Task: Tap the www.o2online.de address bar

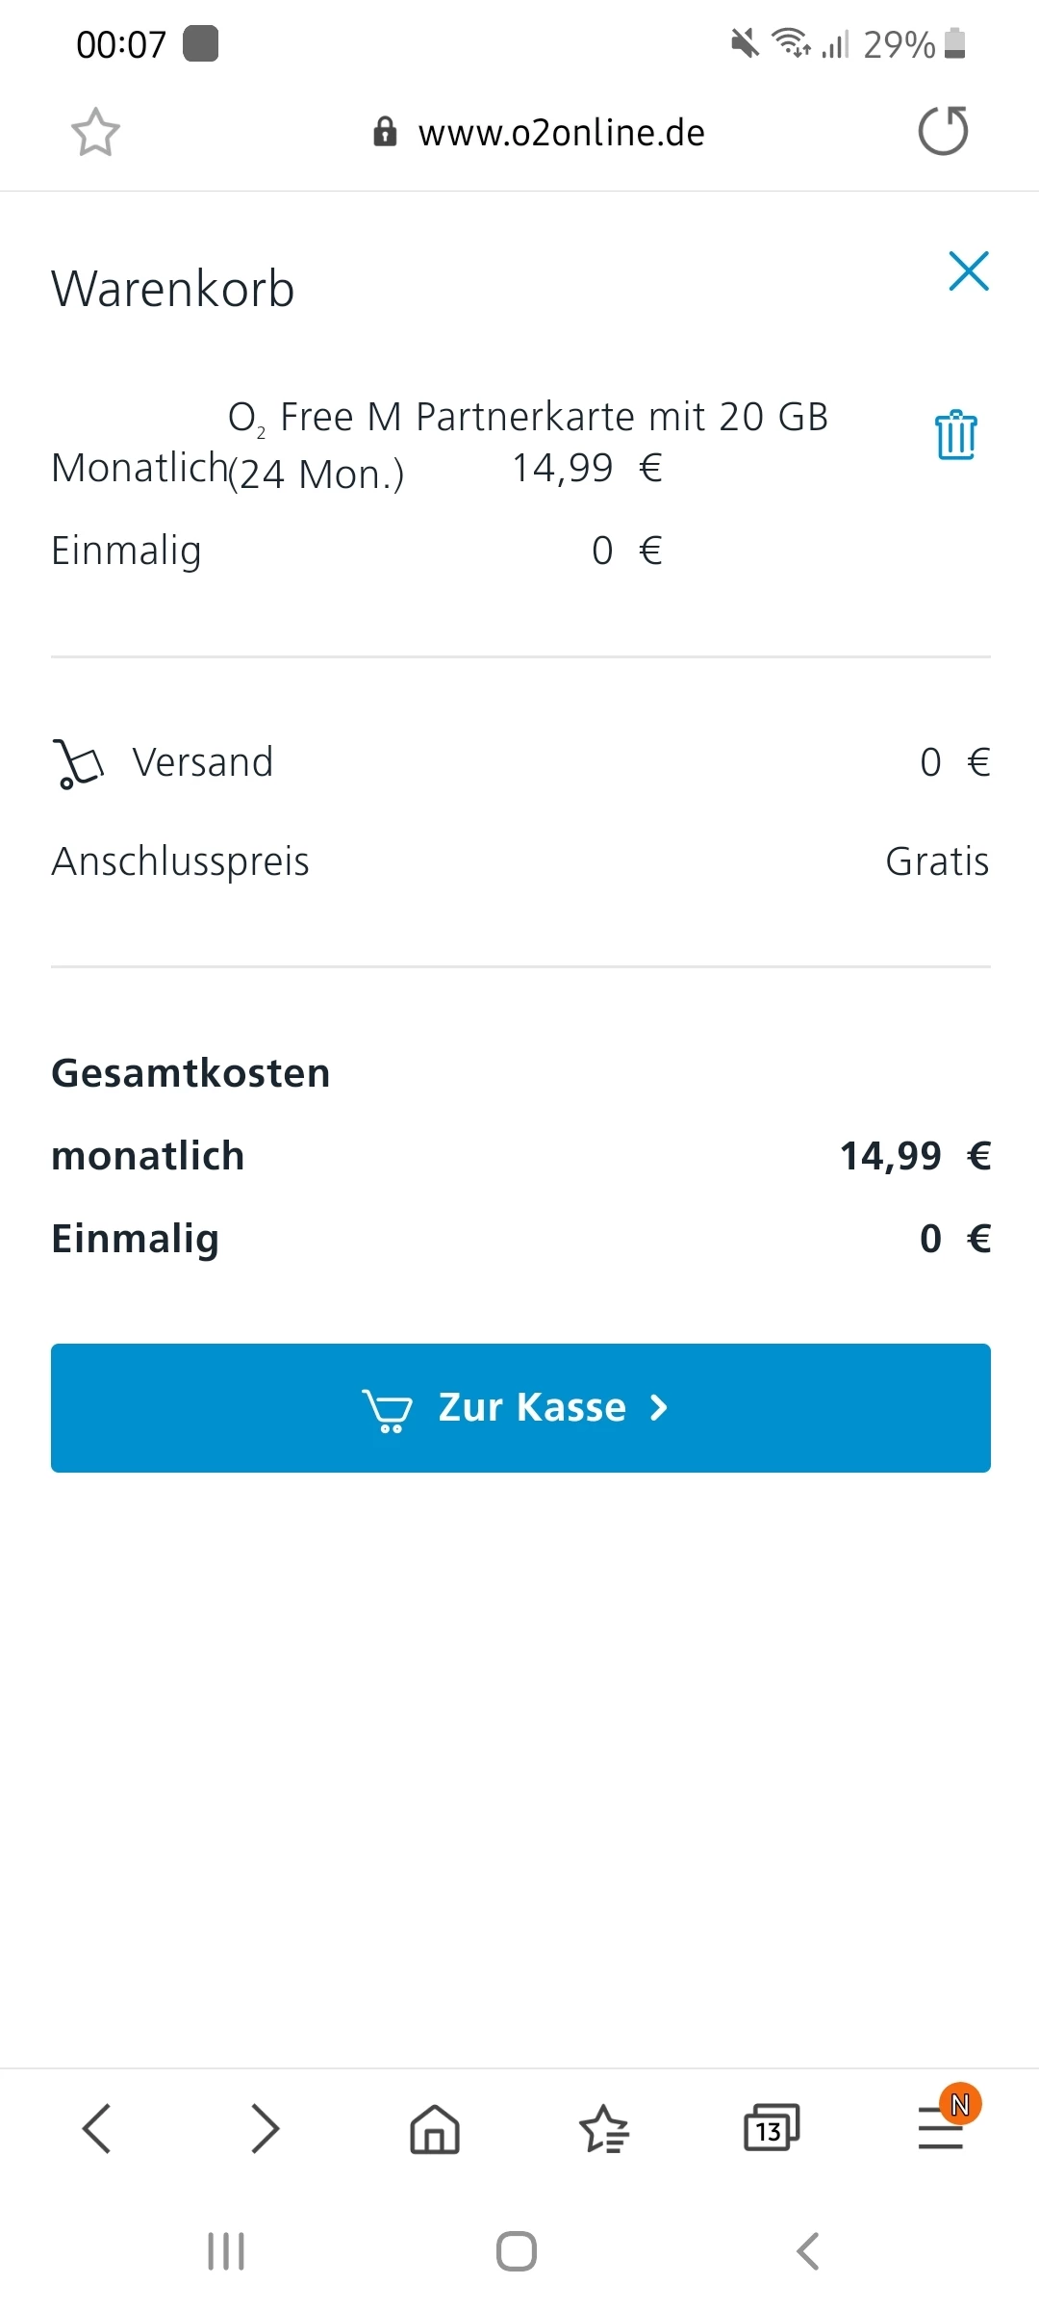Action: pos(561,133)
